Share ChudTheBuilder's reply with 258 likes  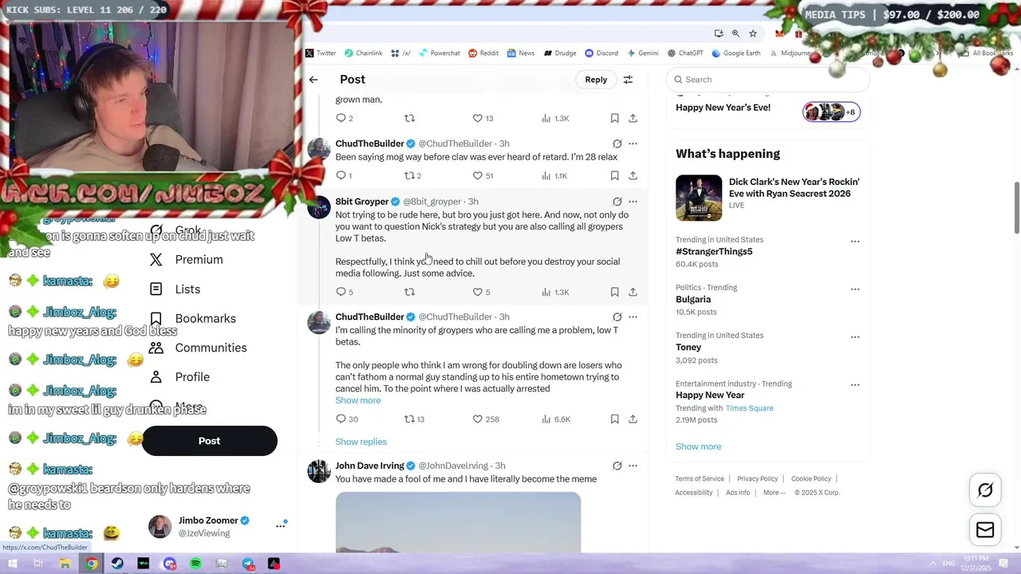tap(633, 419)
